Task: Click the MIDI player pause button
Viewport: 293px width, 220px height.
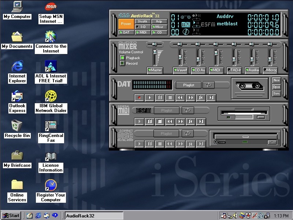Action: click(149, 121)
